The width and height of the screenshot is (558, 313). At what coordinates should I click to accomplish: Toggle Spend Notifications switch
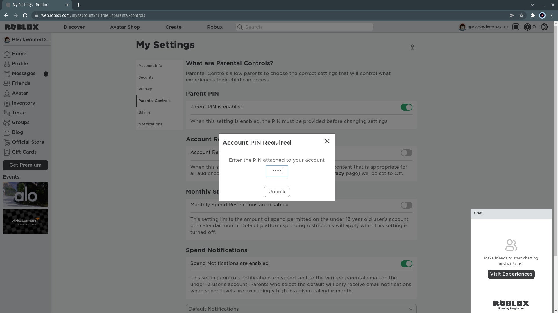(406, 264)
